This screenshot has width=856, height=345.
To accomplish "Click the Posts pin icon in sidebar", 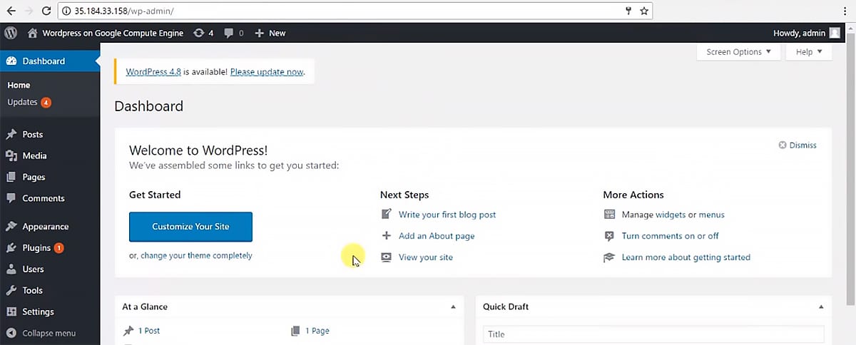I will tap(11, 134).
